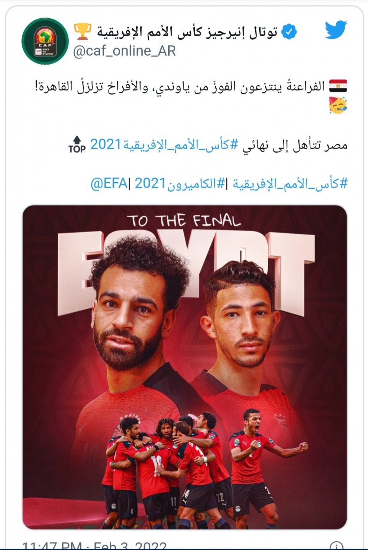368x550 pixels.
Task: Open the @caf_online_AR handle
Action: coord(124,51)
